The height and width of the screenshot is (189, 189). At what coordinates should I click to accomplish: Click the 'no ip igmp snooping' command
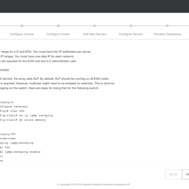tap(36, 115)
